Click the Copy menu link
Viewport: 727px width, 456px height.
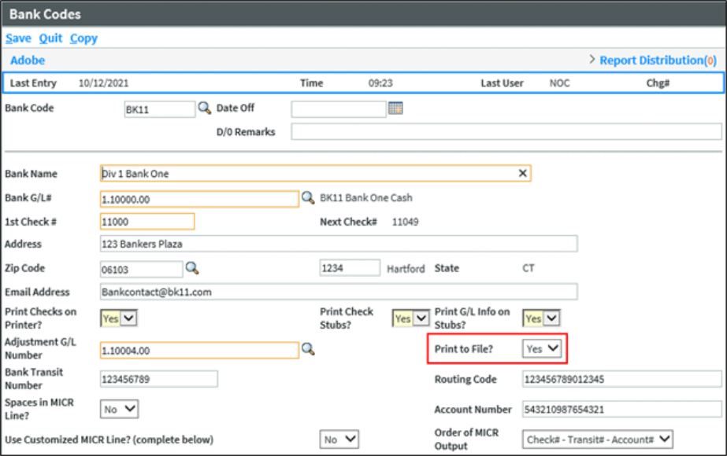pos(83,38)
